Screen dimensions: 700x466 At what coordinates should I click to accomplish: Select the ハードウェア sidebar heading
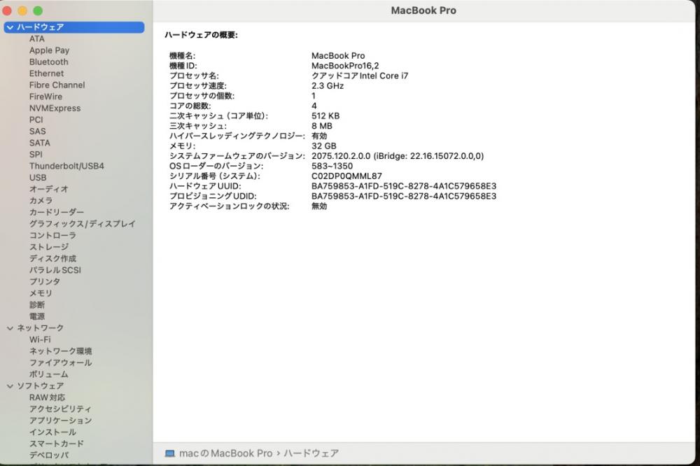(x=74, y=27)
